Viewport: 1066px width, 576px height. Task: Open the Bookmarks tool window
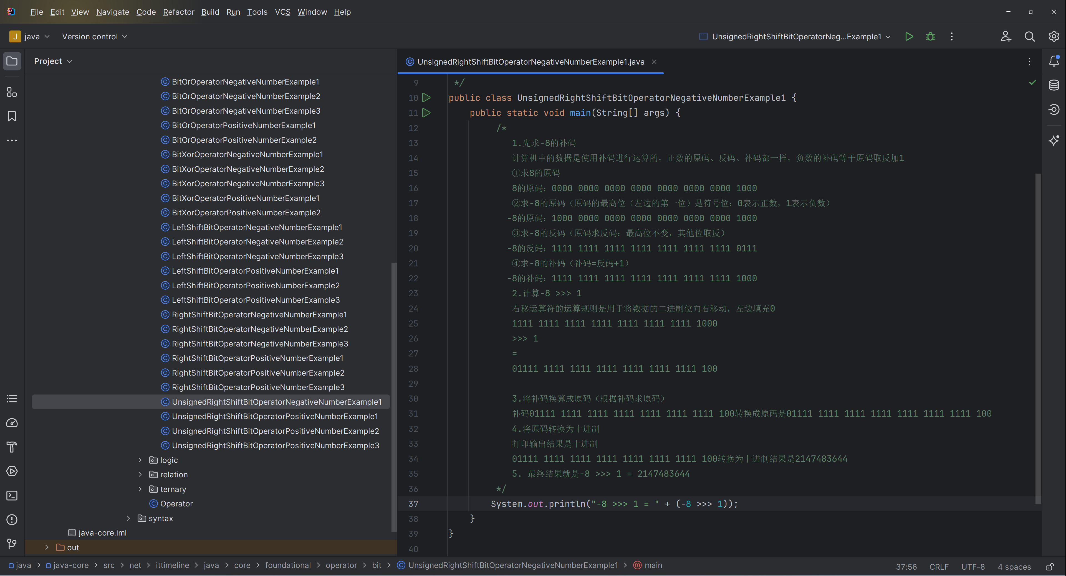coord(12,116)
